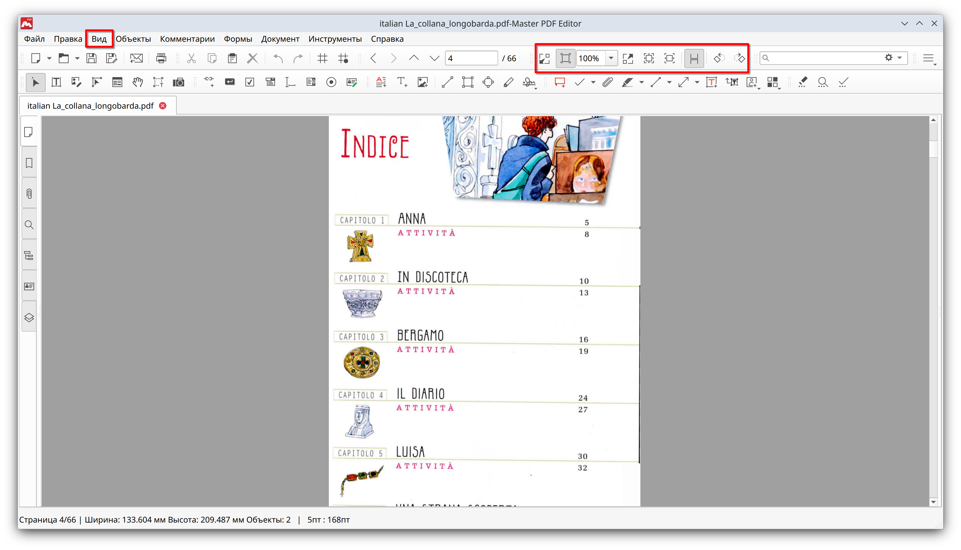Go to next page down-chevron
The width and height of the screenshot is (961, 550).
tap(434, 58)
